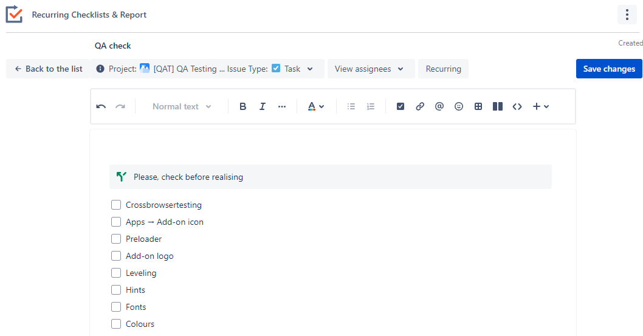643x336 pixels.
Task: Click the project info icon
Action: (x=100, y=69)
